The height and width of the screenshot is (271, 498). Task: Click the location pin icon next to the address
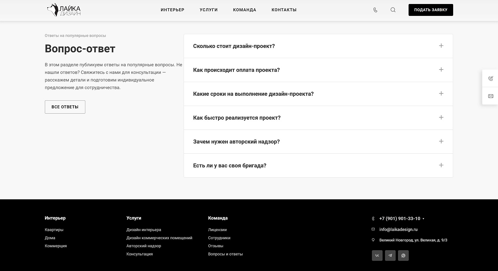click(x=373, y=240)
